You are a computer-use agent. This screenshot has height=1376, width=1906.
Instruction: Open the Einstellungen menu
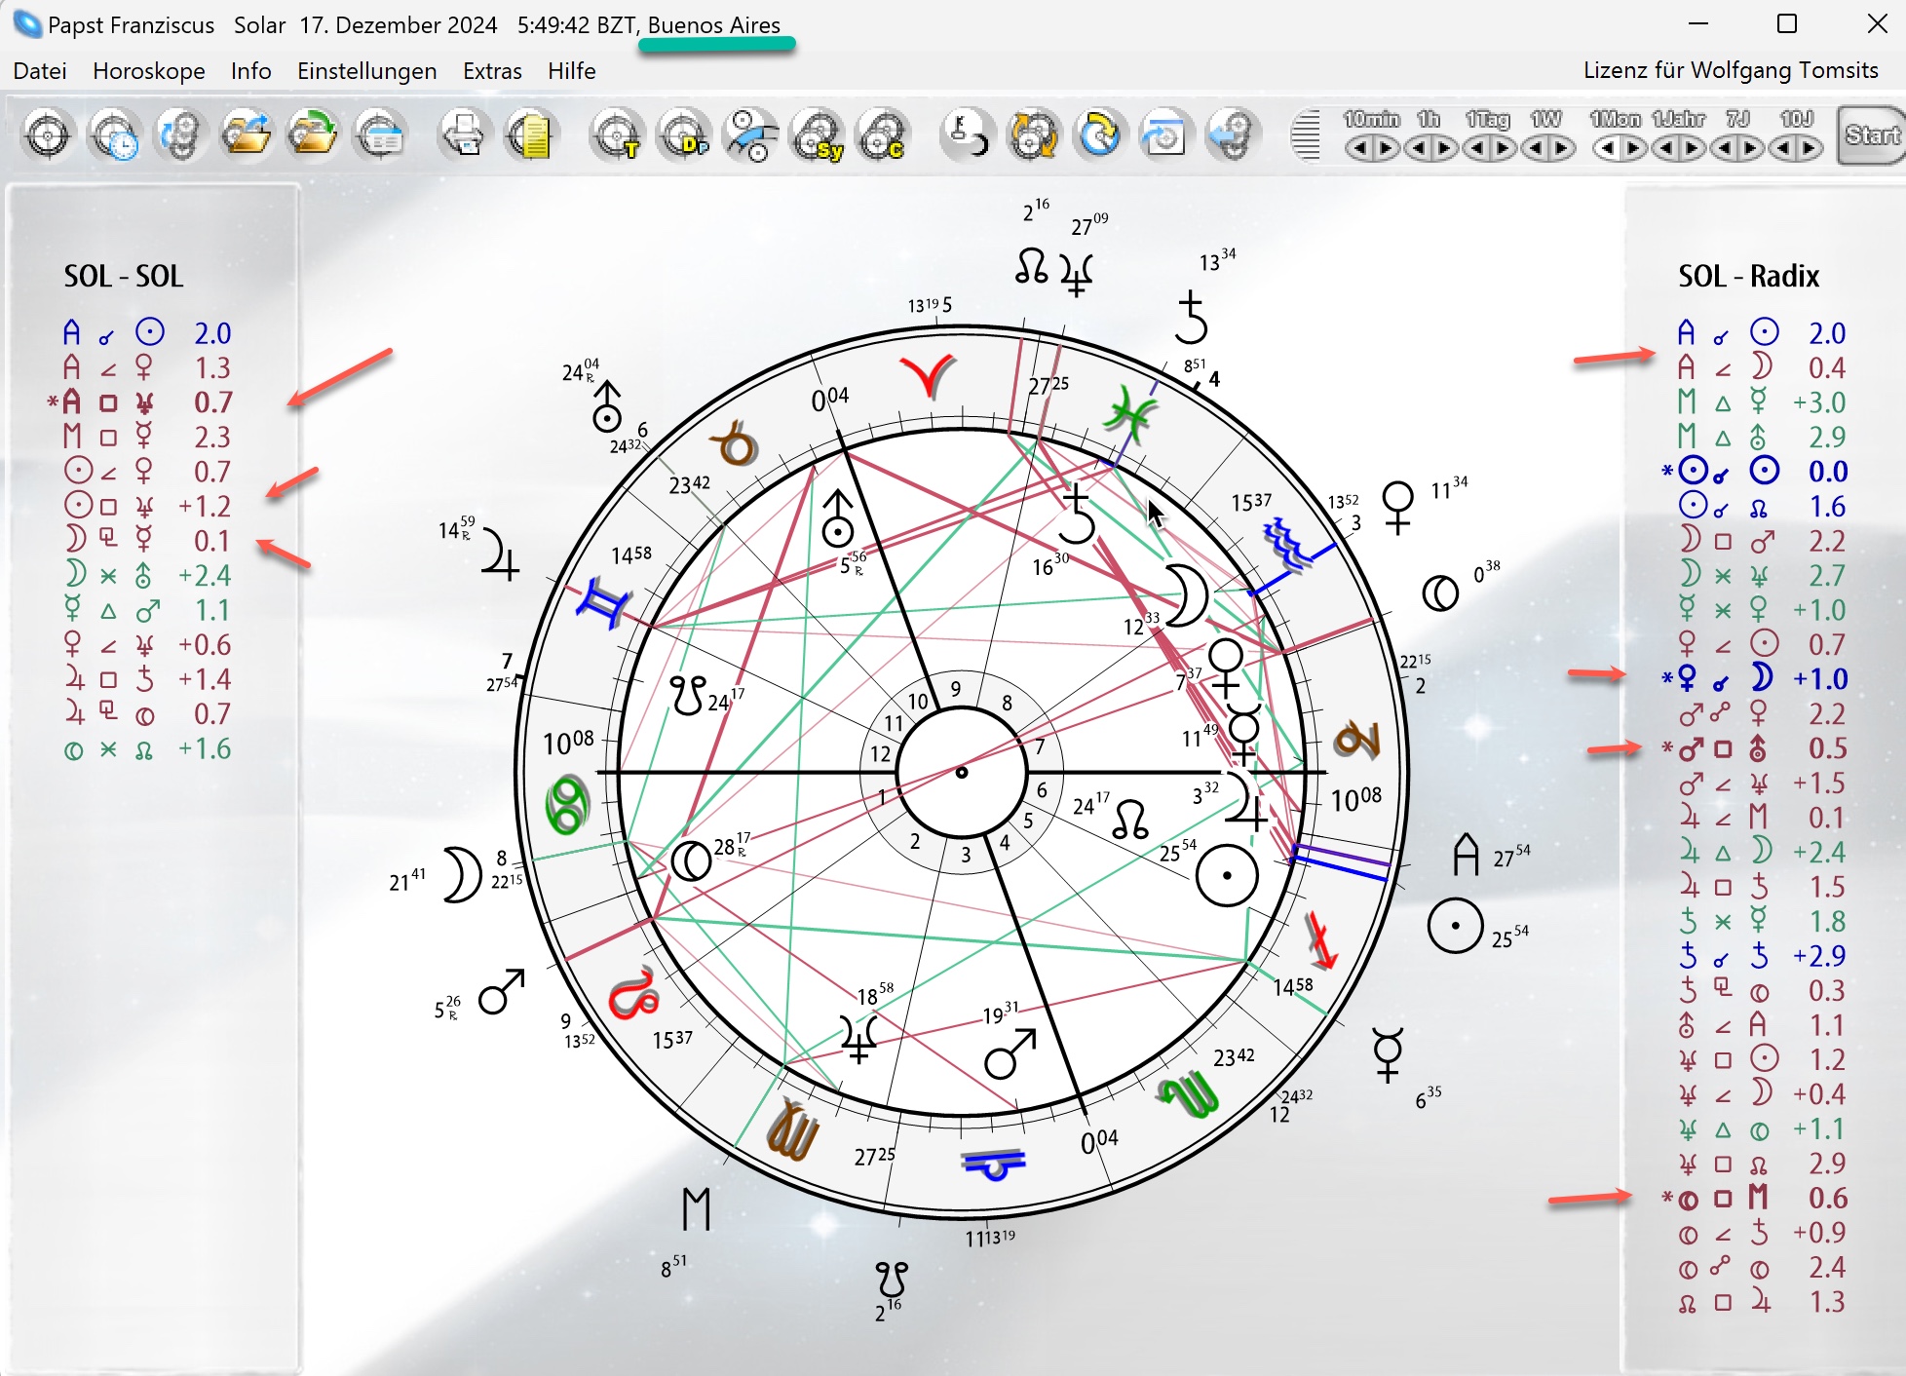tap(366, 71)
